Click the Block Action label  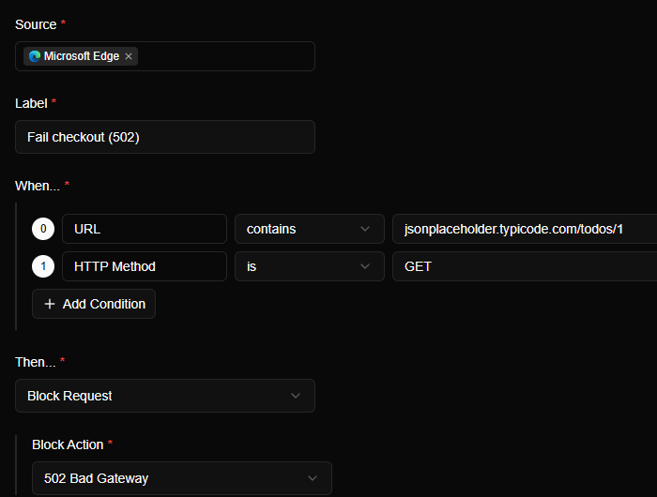pos(68,444)
